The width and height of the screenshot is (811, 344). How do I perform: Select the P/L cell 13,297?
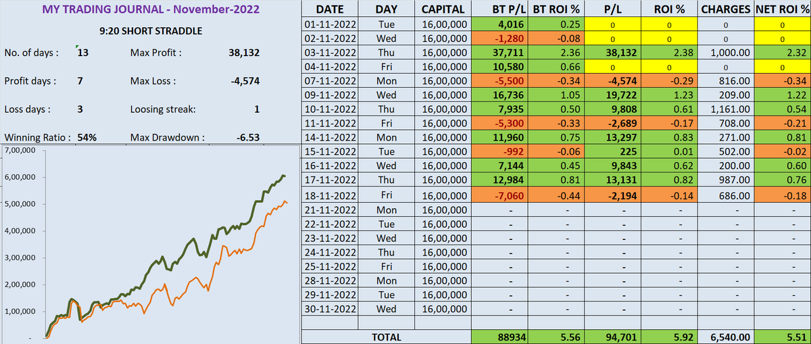click(x=614, y=137)
